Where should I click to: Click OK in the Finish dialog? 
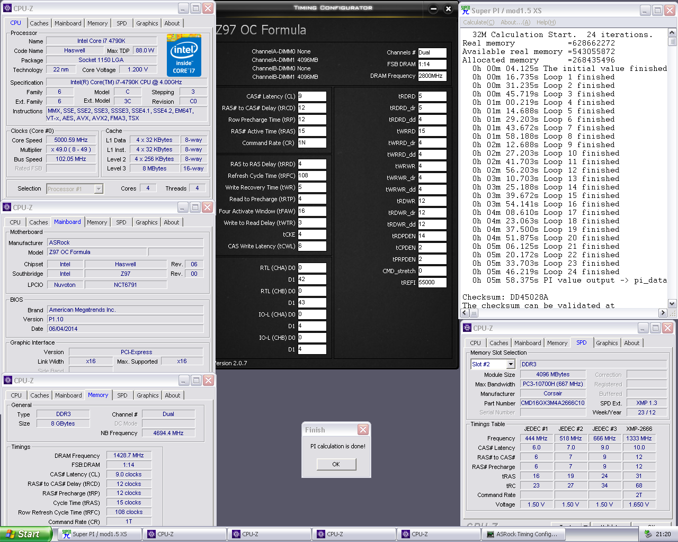[336, 464]
